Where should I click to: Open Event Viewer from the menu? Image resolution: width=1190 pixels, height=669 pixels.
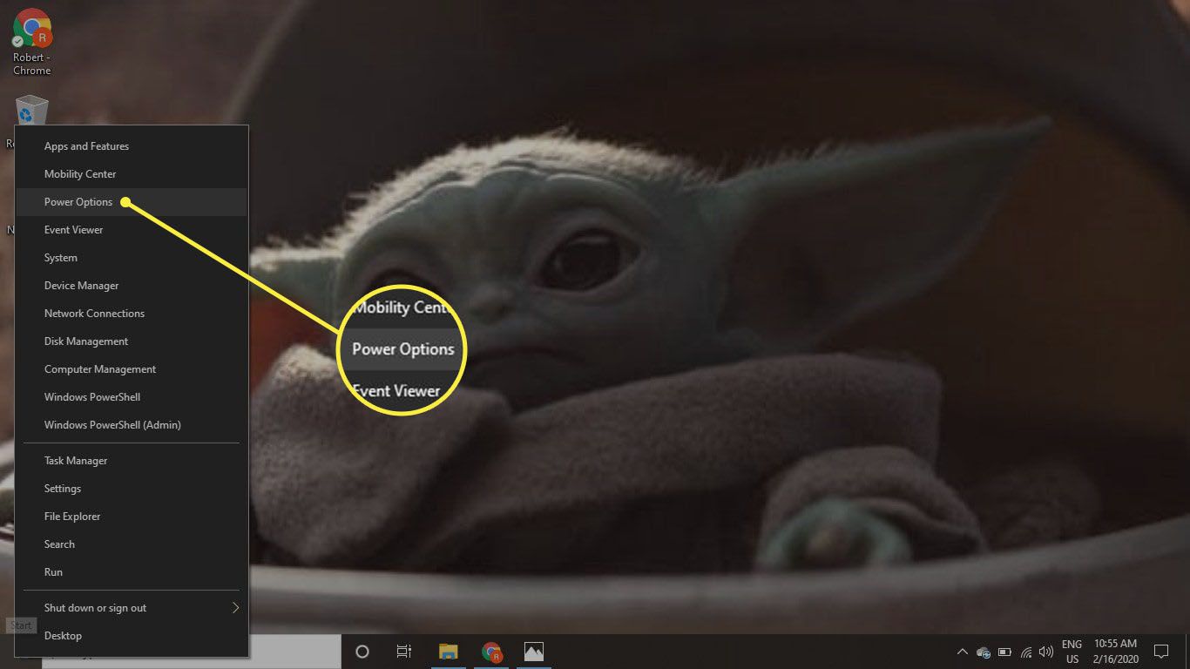132,230
